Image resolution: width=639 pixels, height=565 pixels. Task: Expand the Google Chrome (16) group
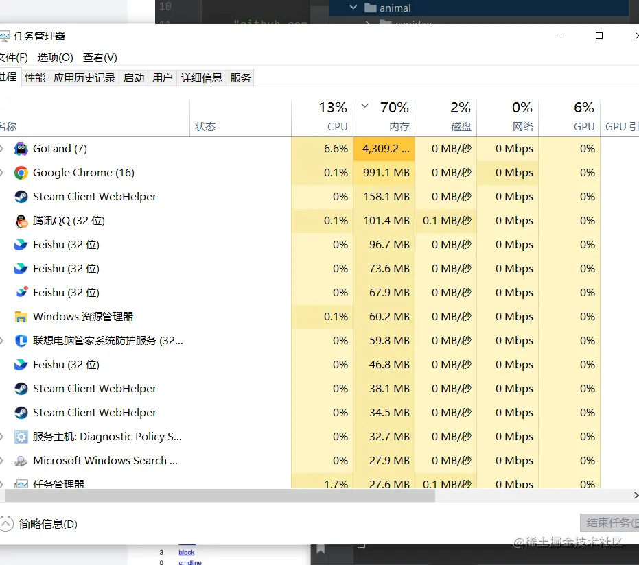(x=1, y=173)
